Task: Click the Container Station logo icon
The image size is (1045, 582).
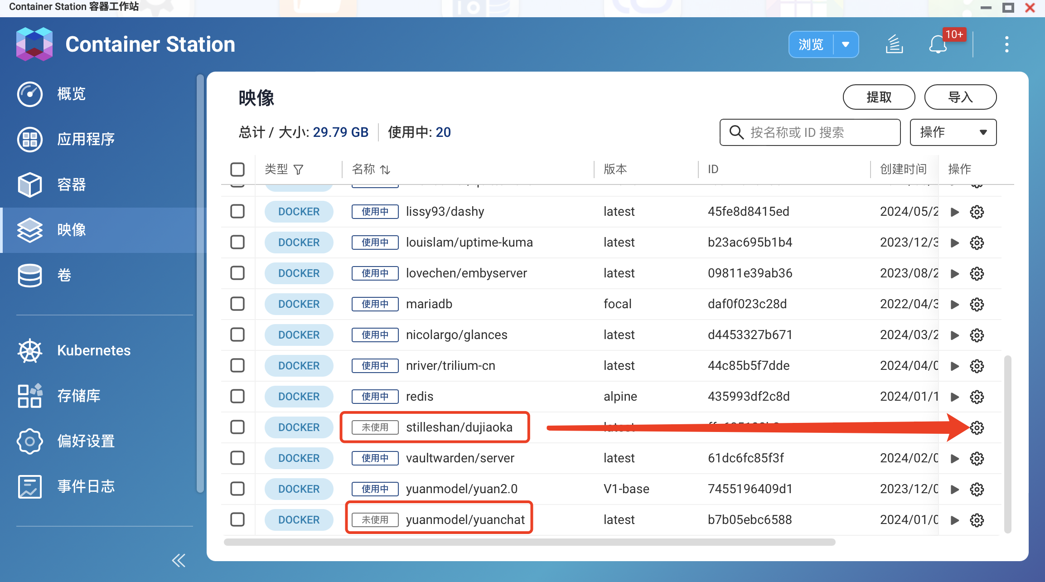Action: 34,44
